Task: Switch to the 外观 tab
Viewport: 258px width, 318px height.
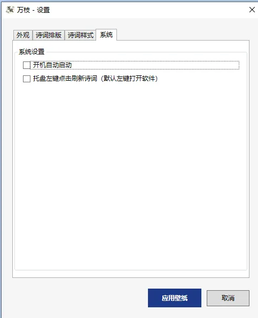Action: [x=23, y=35]
